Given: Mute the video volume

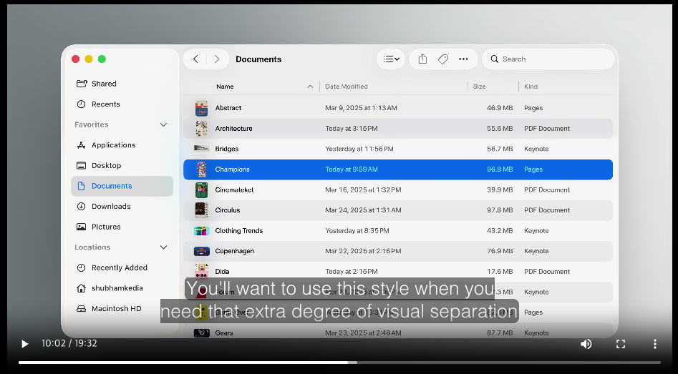Looking at the screenshot, I should [x=586, y=344].
